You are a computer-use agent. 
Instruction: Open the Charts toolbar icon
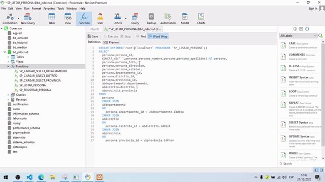(x=201, y=19)
